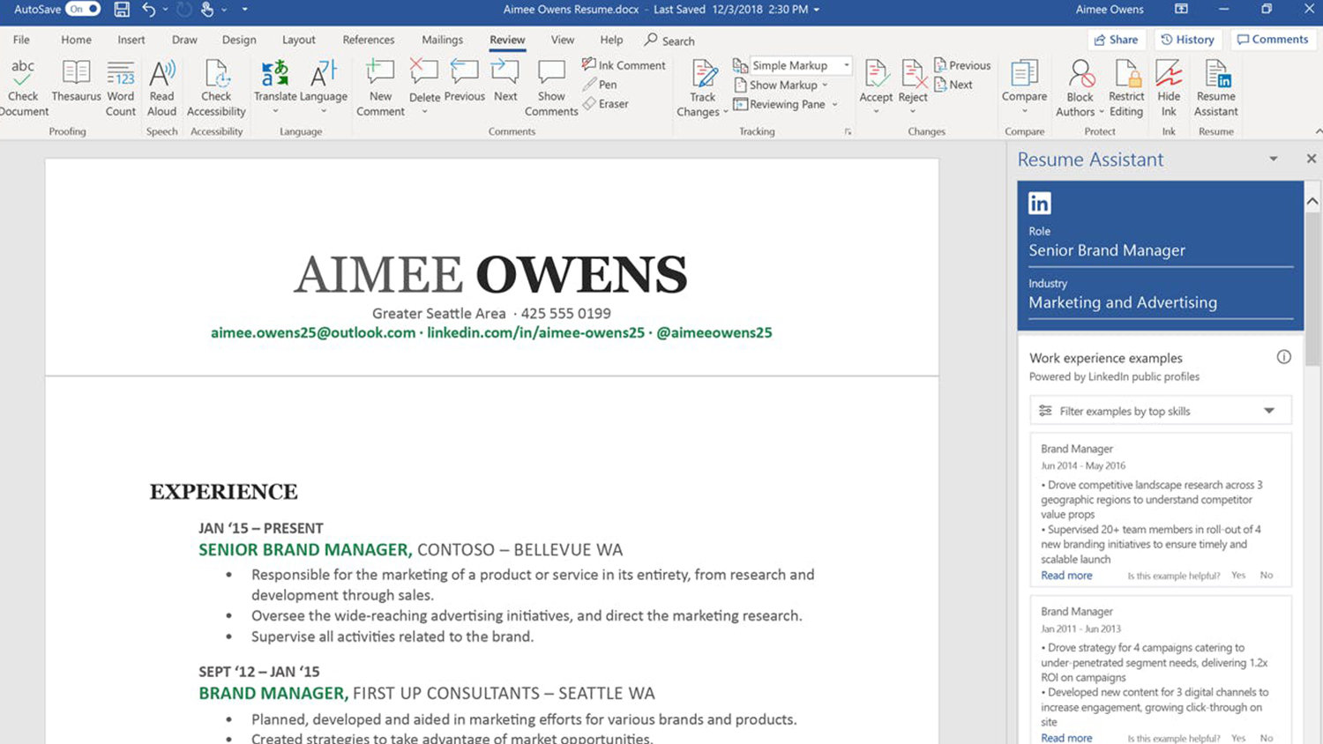The width and height of the screenshot is (1323, 744).
Task: Click the Share button
Action: click(1116, 40)
